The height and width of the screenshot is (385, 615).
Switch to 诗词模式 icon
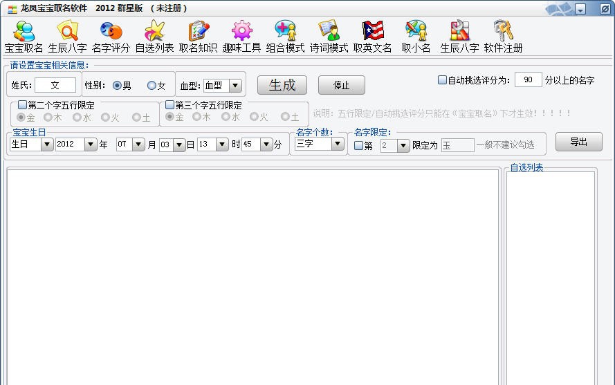329,37
